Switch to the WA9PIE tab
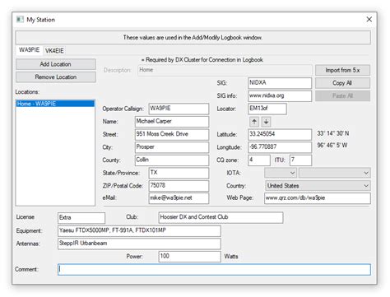The height and width of the screenshot is (297, 390). click(29, 50)
